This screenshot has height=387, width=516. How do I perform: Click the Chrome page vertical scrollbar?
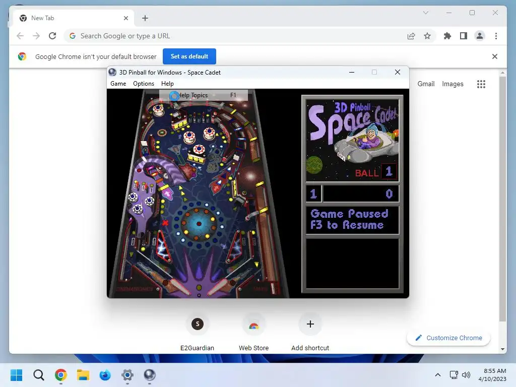pyautogui.click(x=502, y=199)
